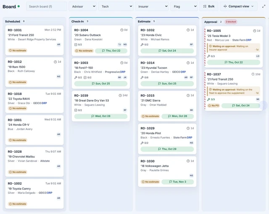Click the Approval column header
This screenshot has height=214, width=269.
pos(211,22)
